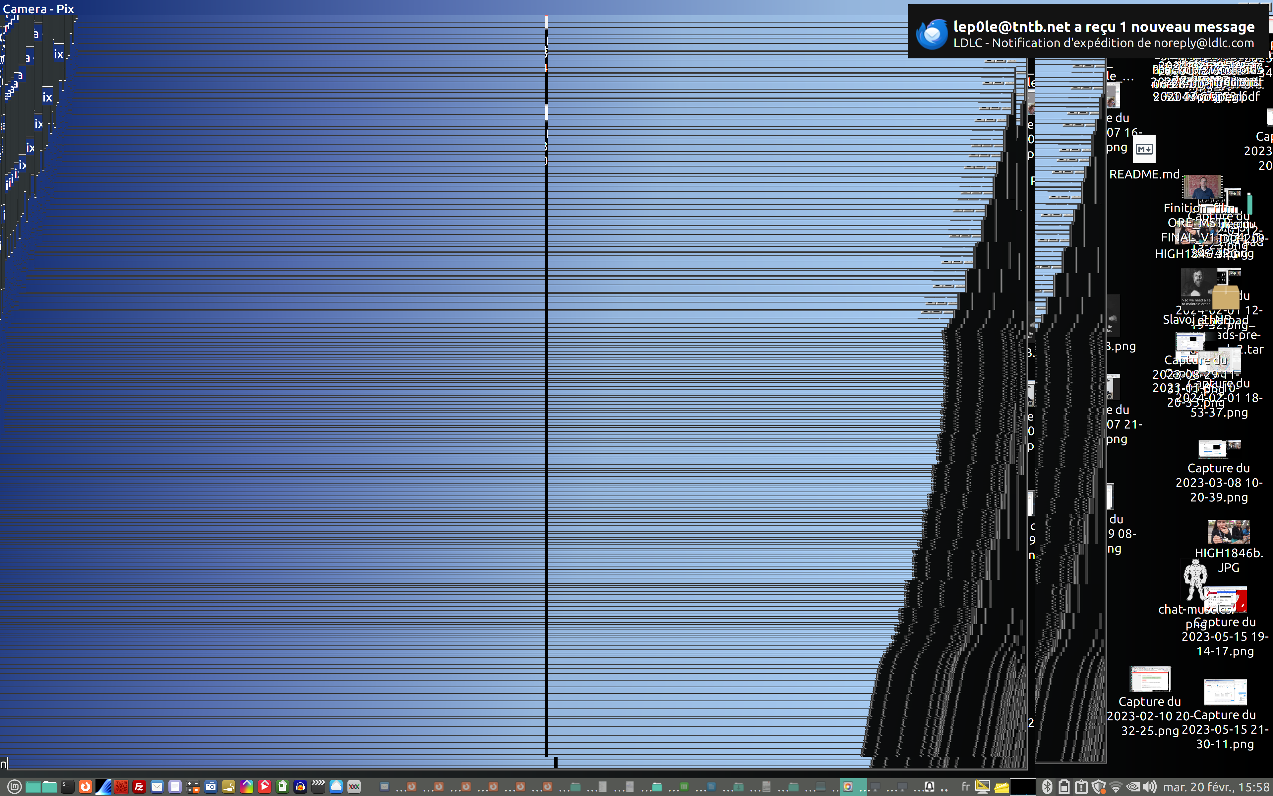The image size is (1273, 796).
Task: Open the battery power tray icon
Action: coord(1064,786)
